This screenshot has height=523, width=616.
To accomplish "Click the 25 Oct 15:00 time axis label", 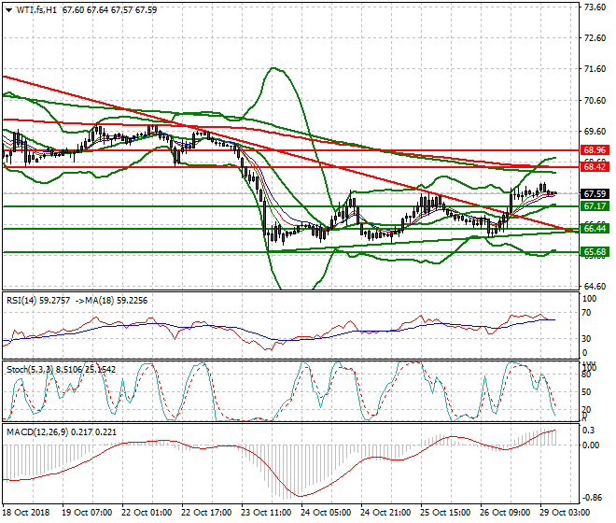I will tap(445, 513).
